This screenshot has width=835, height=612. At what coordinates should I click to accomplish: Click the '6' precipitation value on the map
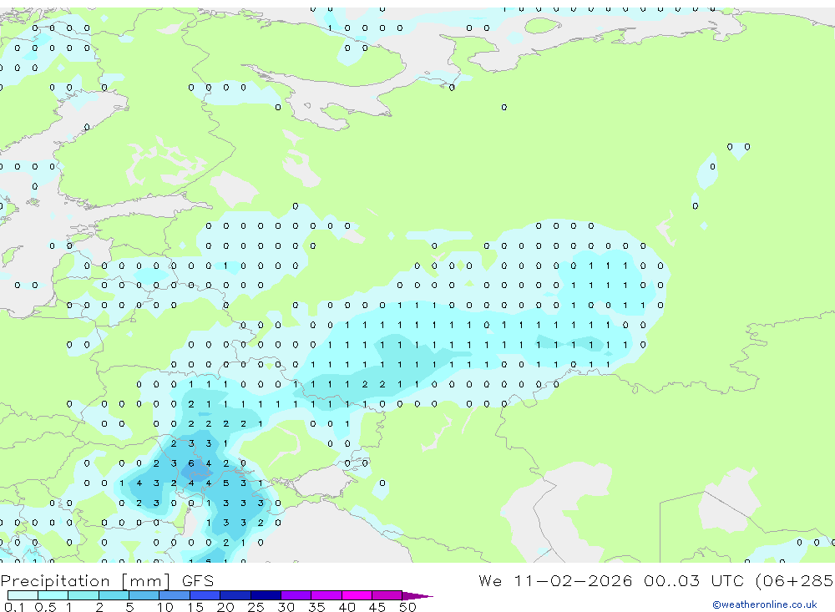tap(191, 463)
